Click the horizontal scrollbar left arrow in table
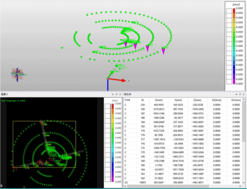Screen dimensions: 247x189 126,186
